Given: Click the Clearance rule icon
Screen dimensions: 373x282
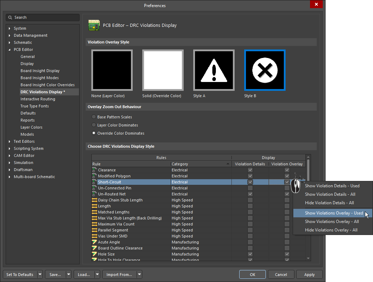Looking at the screenshot, I should (94, 170).
